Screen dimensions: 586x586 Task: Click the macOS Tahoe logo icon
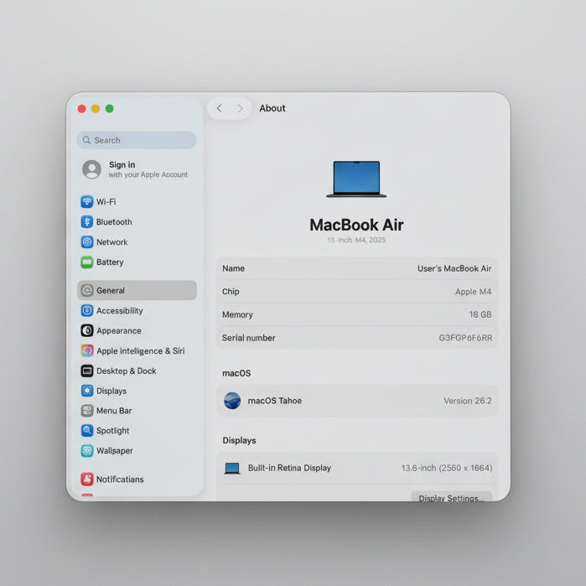(x=232, y=401)
